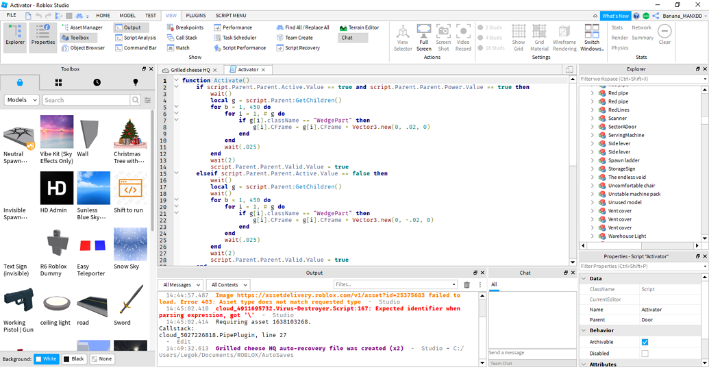Viewport: 709px width, 370px height.
Task: Open the Toolbox Creations lightbulb tab
Action: click(x=135, y=82)
